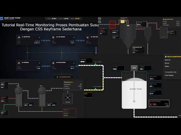
Task: Click the atomizer speed 12500 readout
Action: [x=115, y=32]
